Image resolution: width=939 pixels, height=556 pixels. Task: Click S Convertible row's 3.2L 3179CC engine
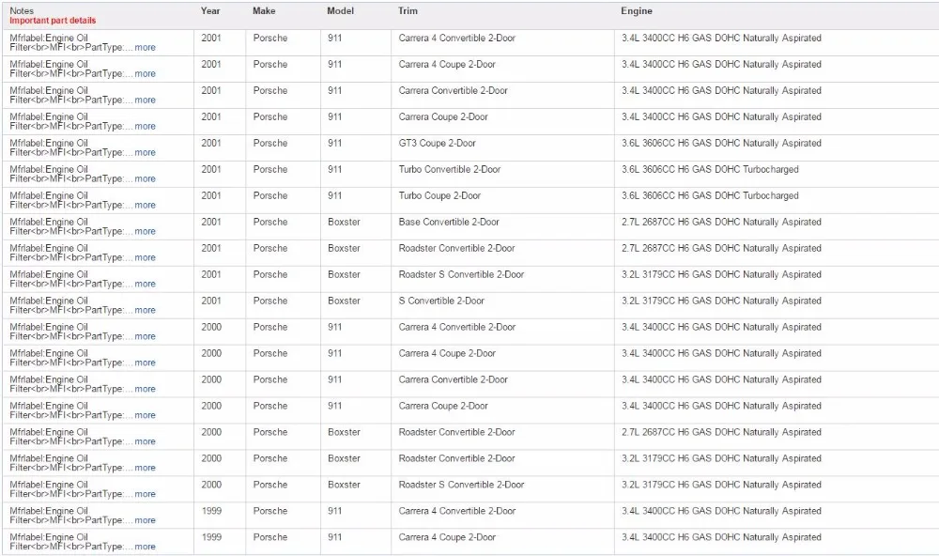click(x=721, y=301)
